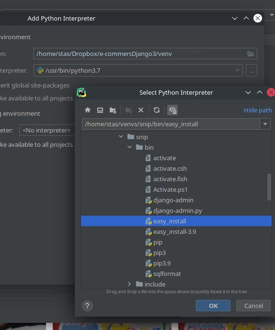
Task: Click the path text field
Action: [171, 124]
